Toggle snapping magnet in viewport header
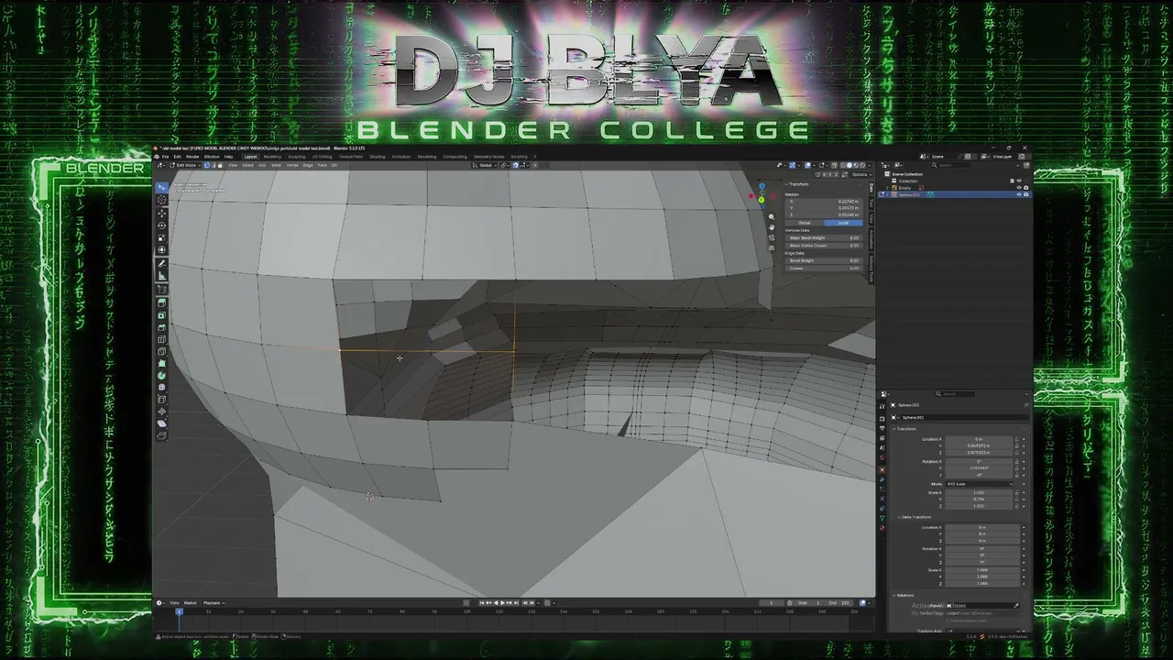 pyautogui.click(x=515, y=165)
